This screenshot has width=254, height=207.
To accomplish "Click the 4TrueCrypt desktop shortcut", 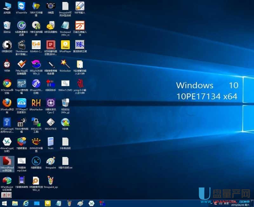I will click(x=7, y=125).
